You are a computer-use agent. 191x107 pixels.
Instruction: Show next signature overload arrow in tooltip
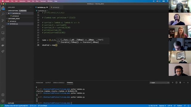[58, 43]
